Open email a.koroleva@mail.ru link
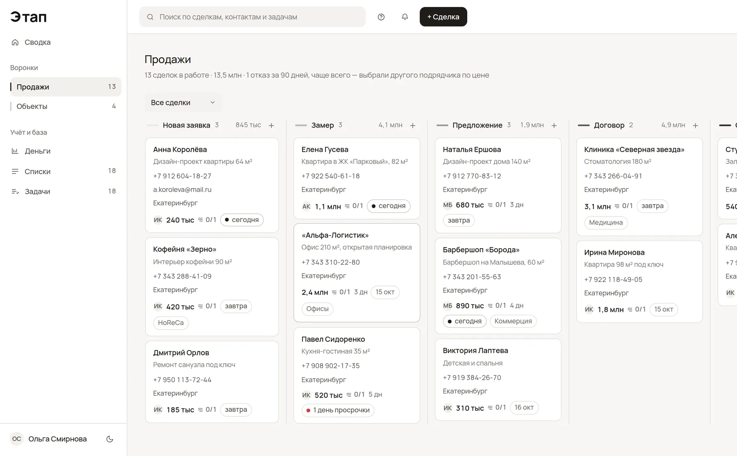This screenshot has height=456, width=737. point(182,189)
